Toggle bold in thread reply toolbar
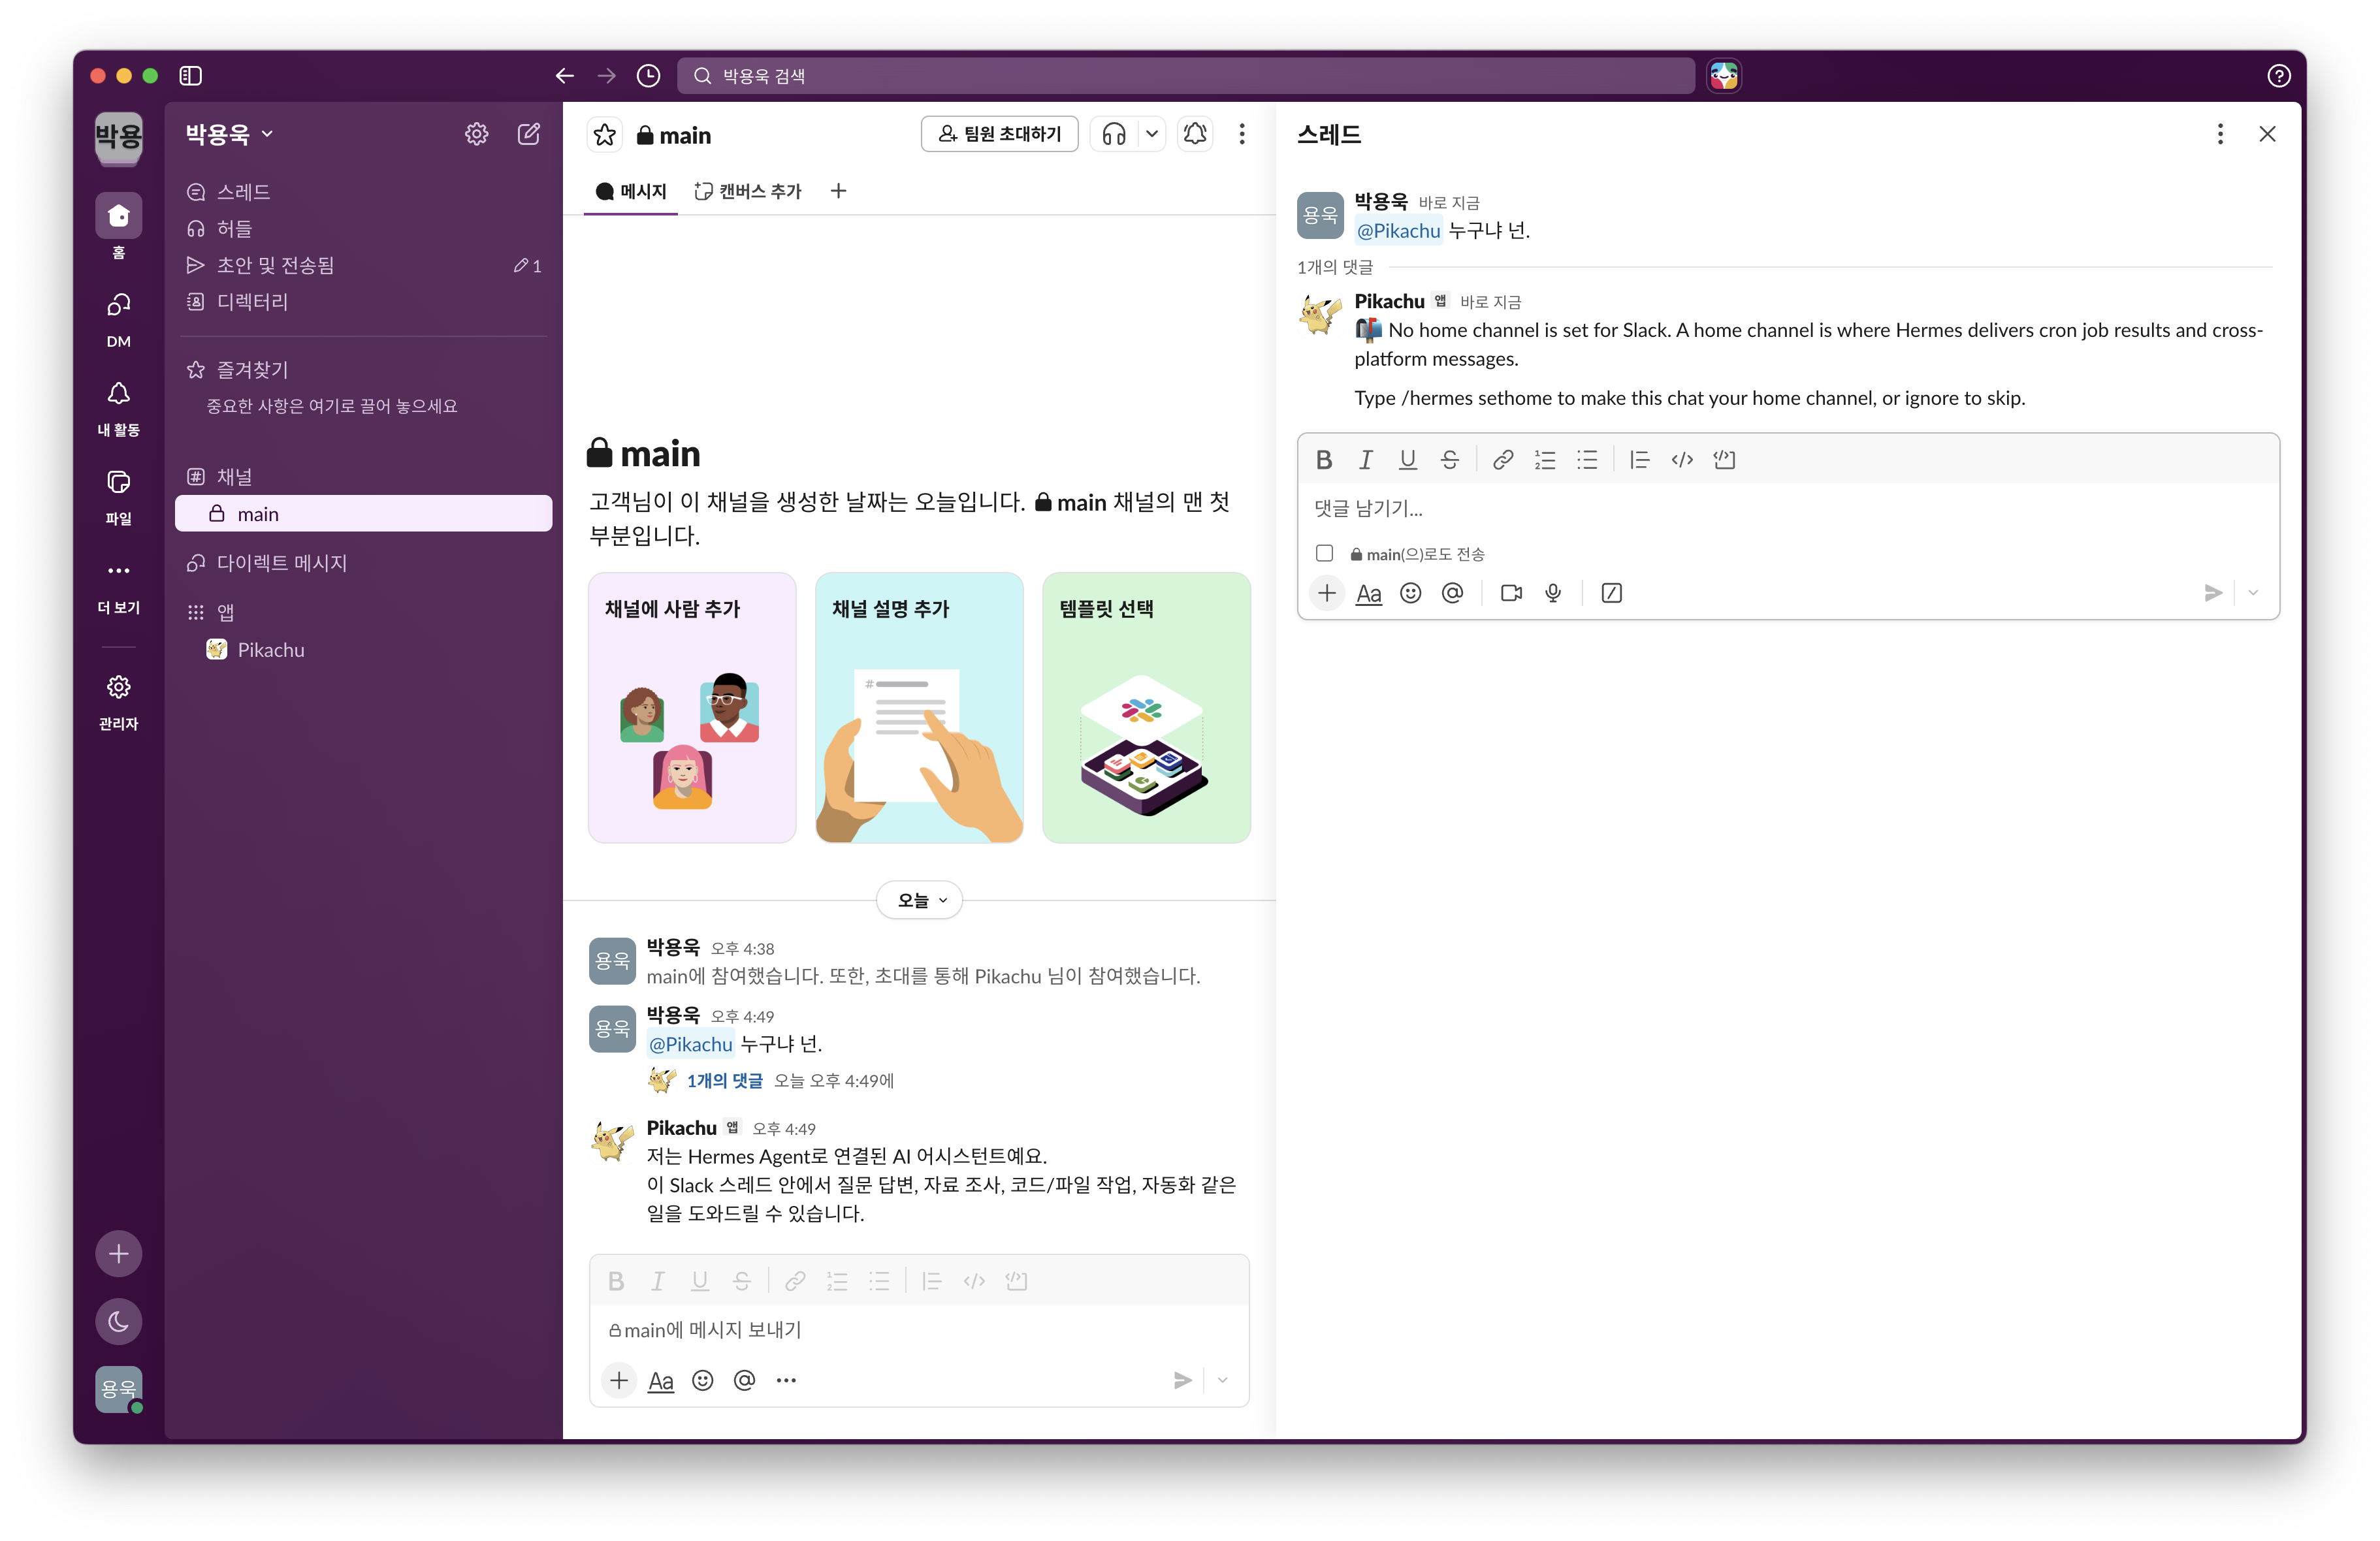The image size is (2380, 1541). coord(1324,459)
